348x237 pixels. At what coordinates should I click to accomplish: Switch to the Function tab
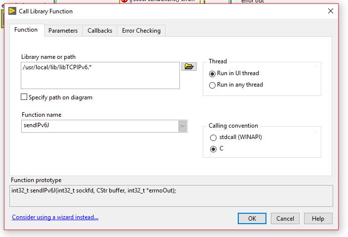(26, 30)
